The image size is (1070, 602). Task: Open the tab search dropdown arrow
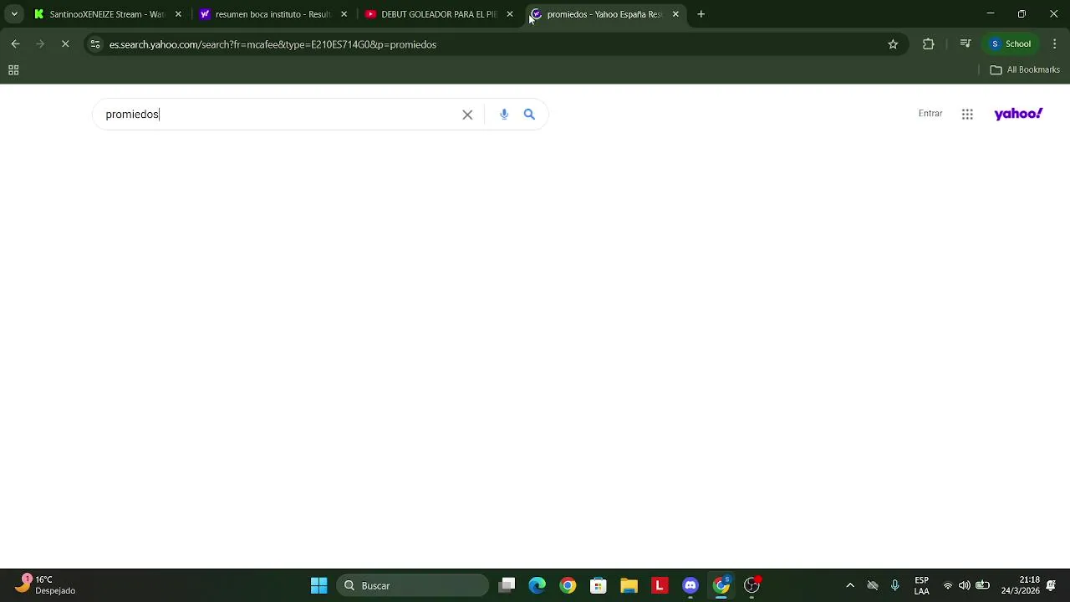coord(14,14)
